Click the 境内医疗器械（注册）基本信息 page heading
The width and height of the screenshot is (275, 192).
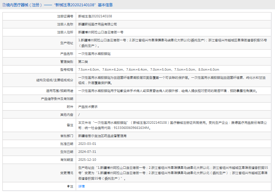[x=59, y=5]
